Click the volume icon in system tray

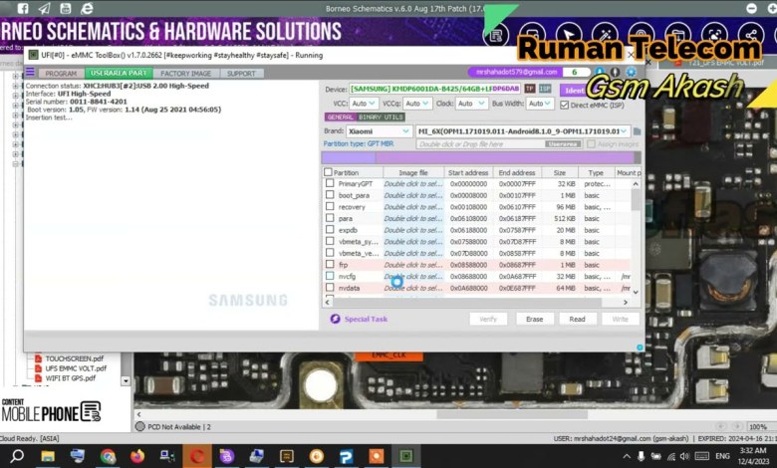pyautogui.click(x=684, y=456)
